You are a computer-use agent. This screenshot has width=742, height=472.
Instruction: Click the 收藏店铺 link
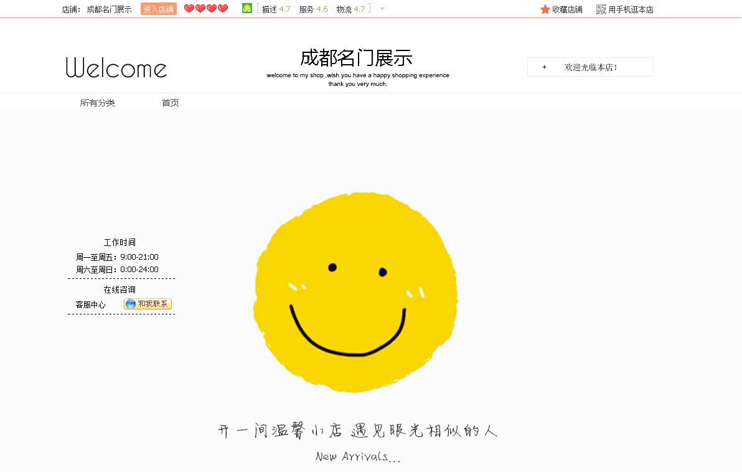[x=566, y=9]
